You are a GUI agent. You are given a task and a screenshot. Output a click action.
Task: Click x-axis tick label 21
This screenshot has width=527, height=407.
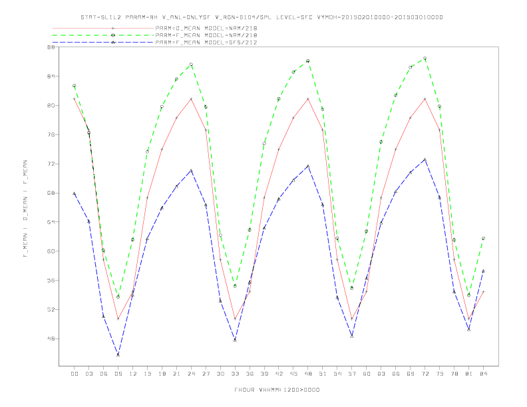[176, 374]
